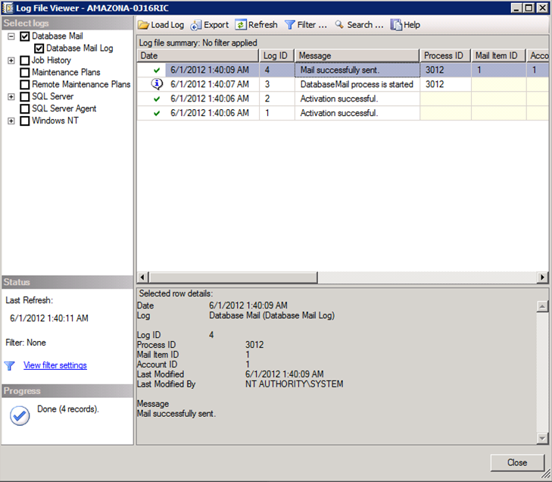
Task: Click the green check on Log ID 4 row
Action: 157,70
